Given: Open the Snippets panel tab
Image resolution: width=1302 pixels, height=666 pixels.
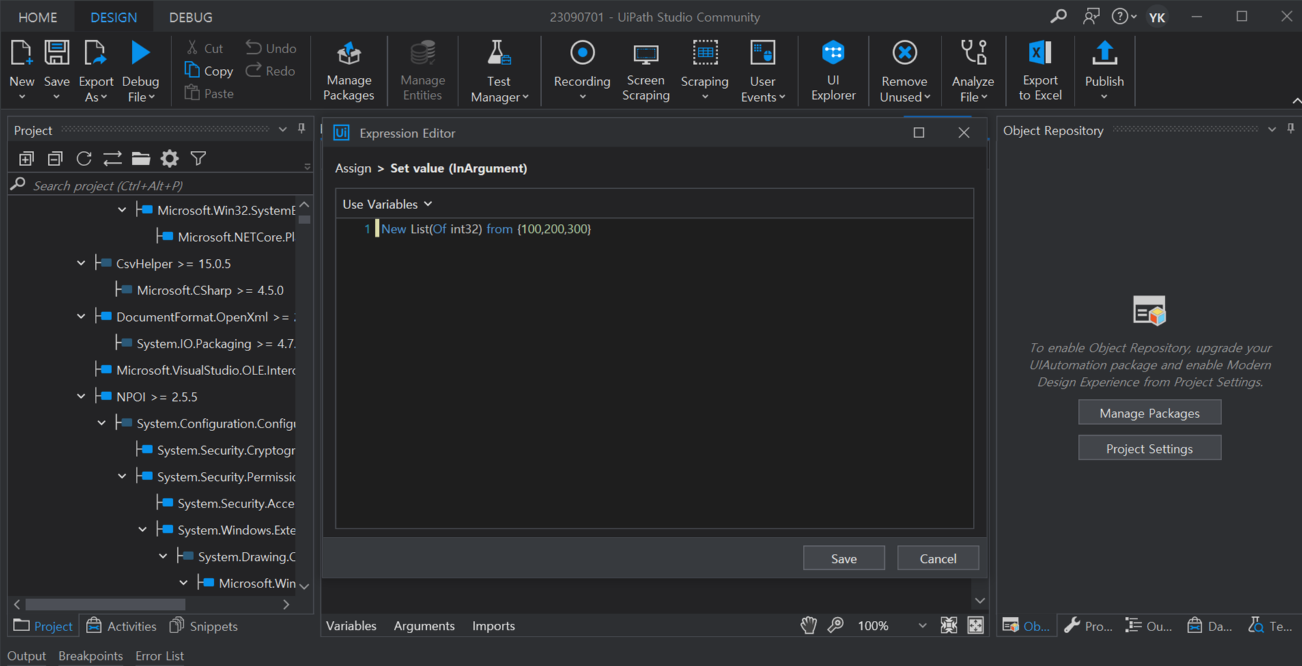Looking at the screenshot, I should [x=204, y=626].
